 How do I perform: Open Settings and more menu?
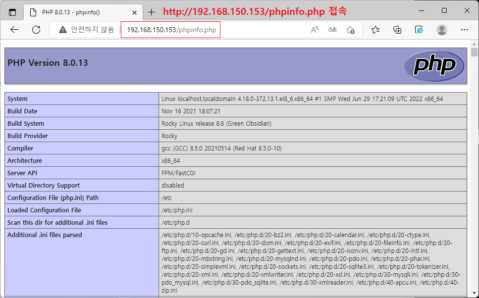coord(465,30)
